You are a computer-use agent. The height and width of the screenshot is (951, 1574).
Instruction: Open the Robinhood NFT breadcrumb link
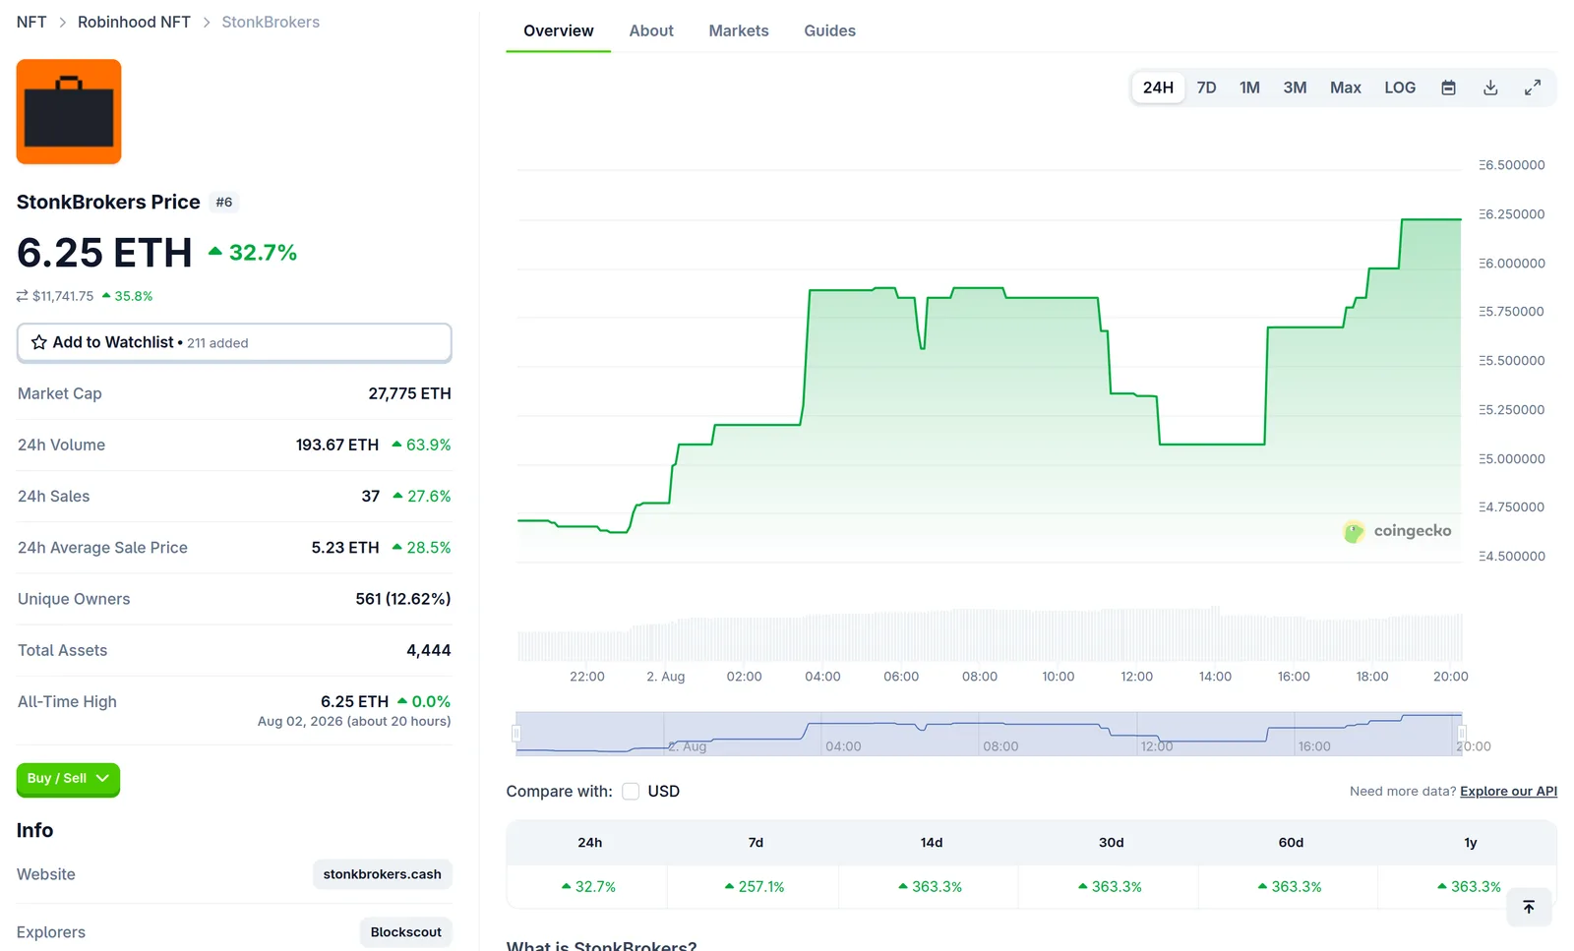coord(134,22)
